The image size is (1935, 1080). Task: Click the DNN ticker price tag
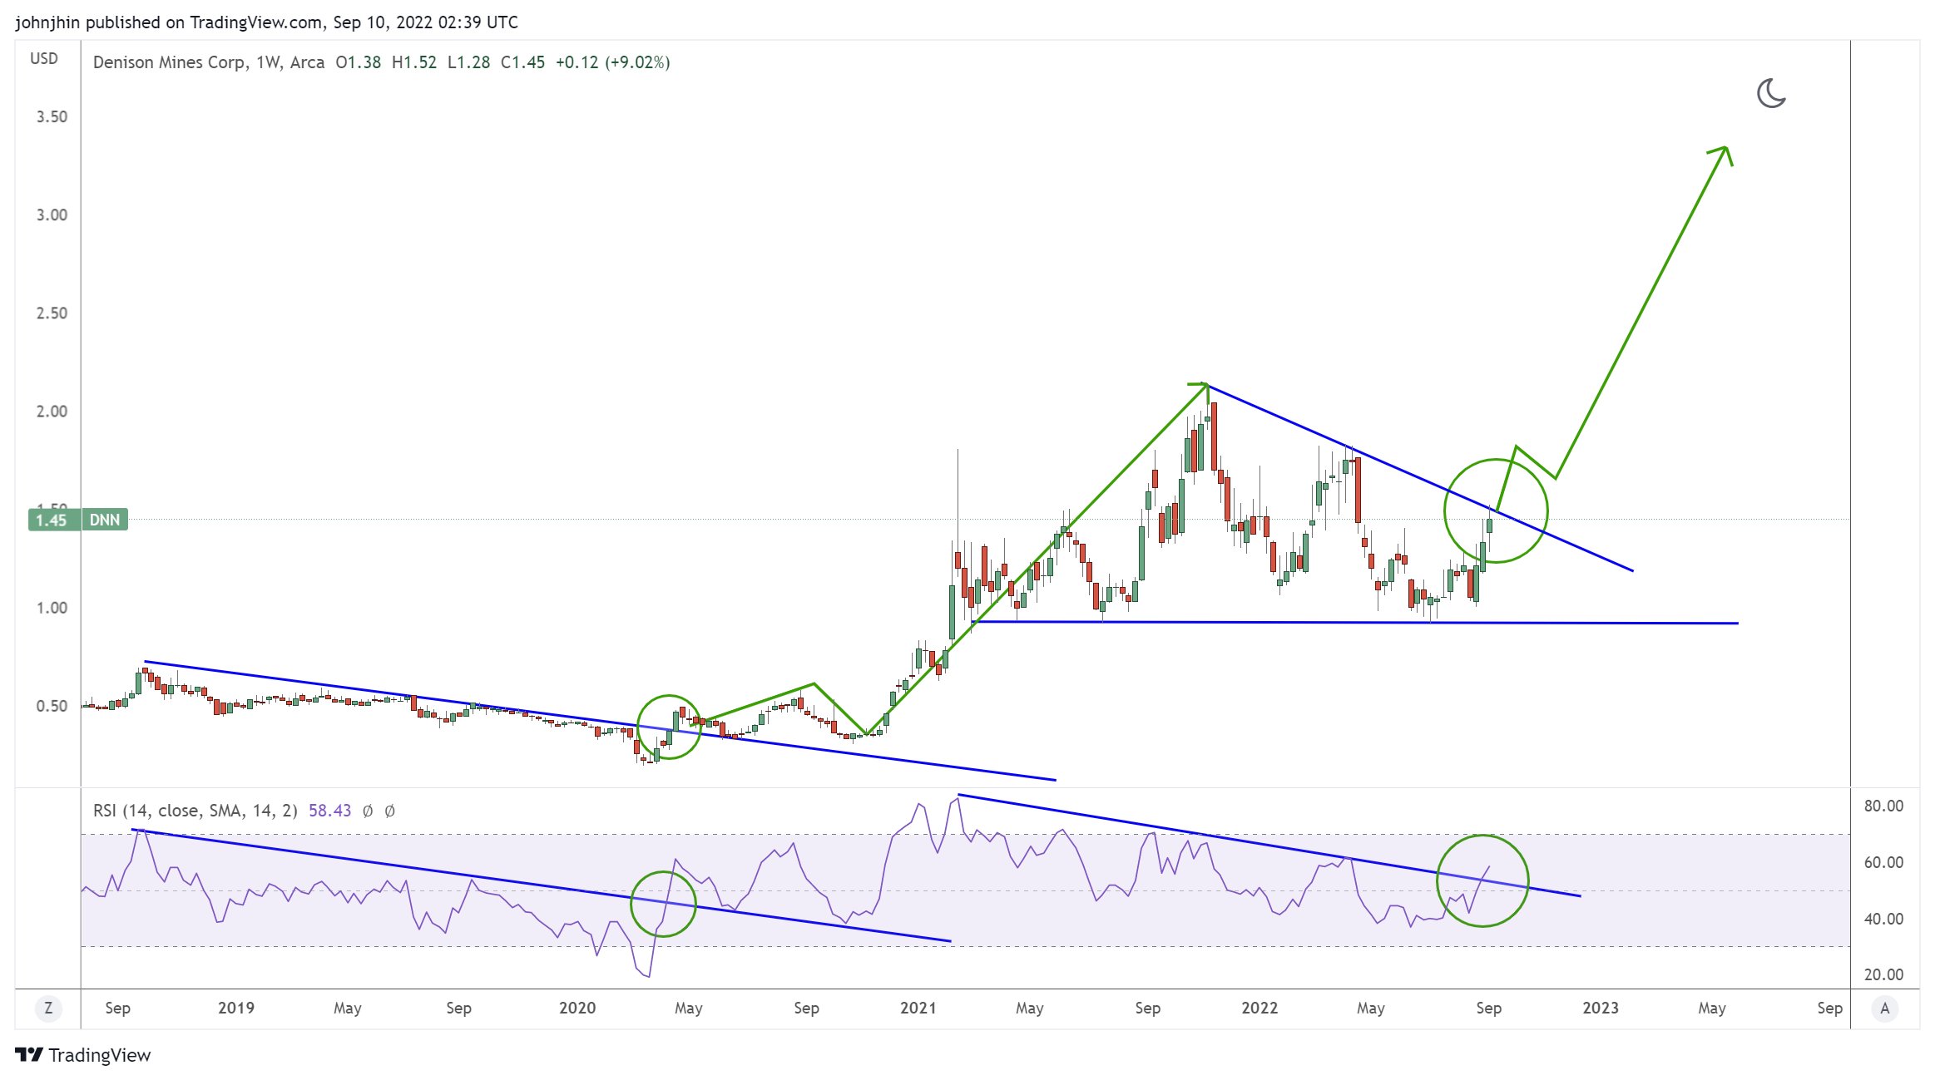coord(105,520)
